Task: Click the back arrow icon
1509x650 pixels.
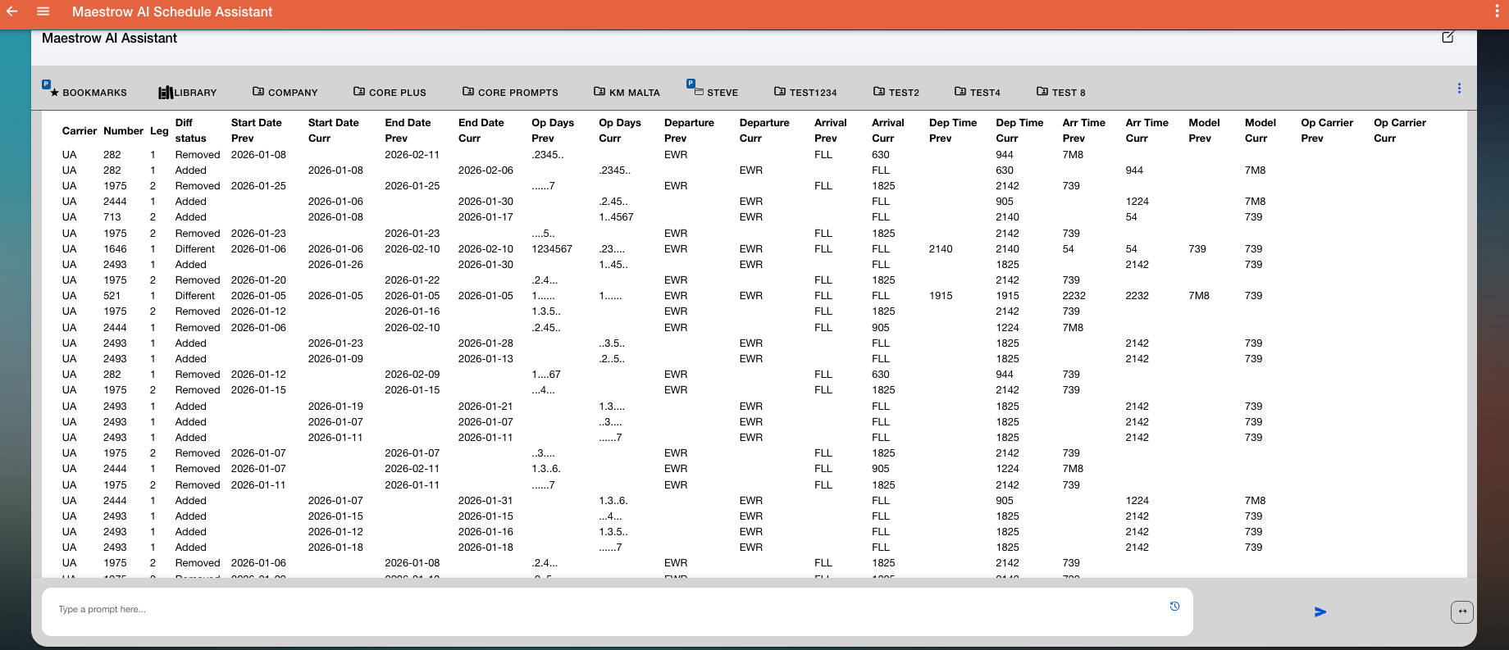Action: [12, 11]
